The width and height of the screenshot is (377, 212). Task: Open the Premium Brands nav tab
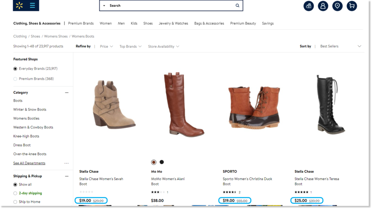point(81,23)
